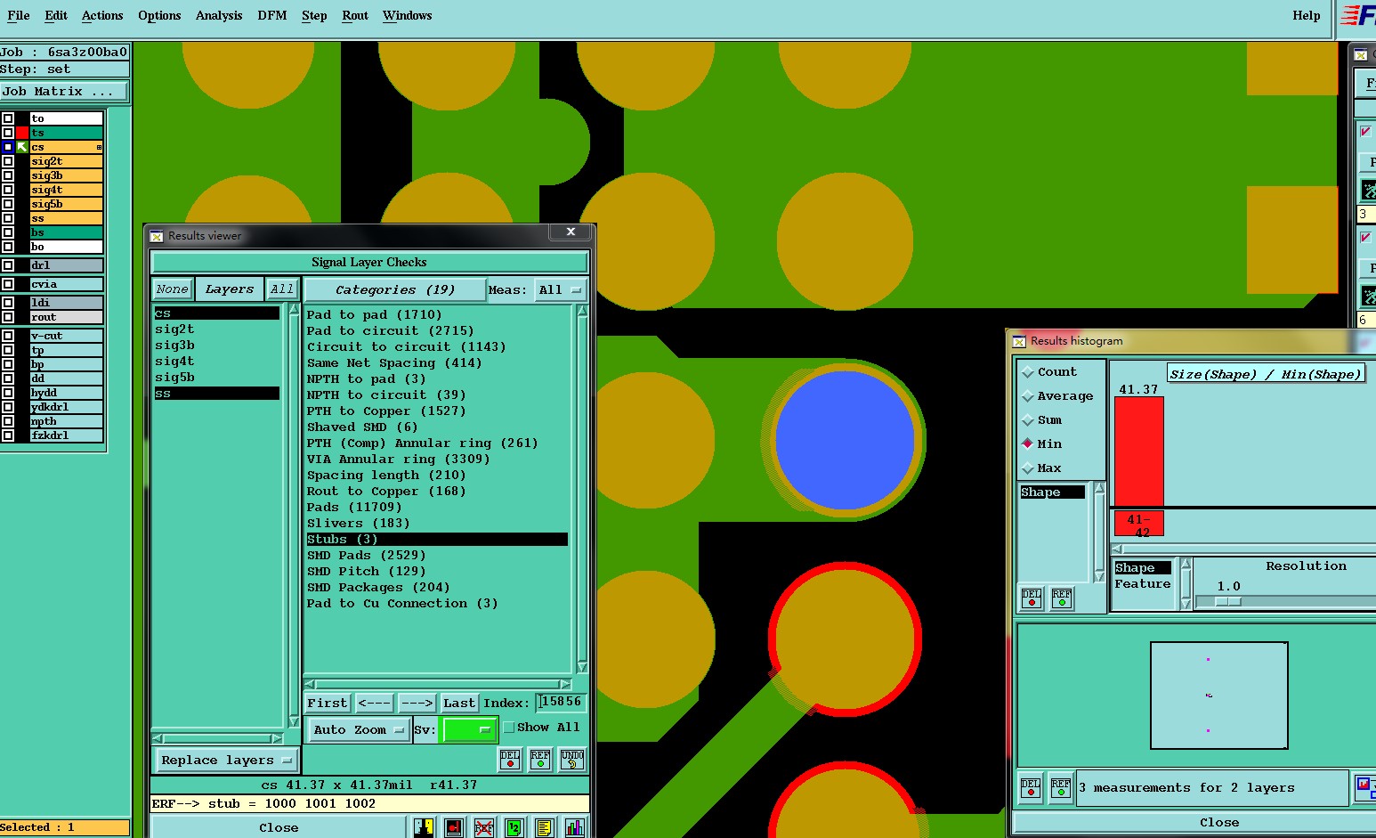Click scroll-down arrow of Shape/Feature list
Viewport: 1376px width, 838px height.
[1186, 604]
